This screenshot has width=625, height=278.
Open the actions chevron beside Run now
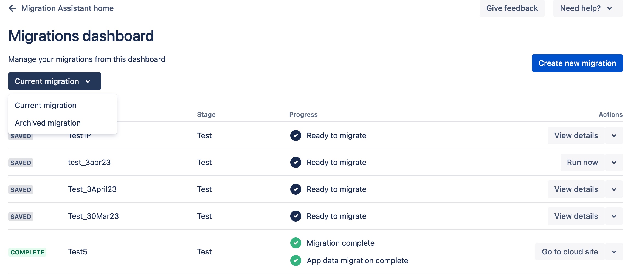[614, 163]
